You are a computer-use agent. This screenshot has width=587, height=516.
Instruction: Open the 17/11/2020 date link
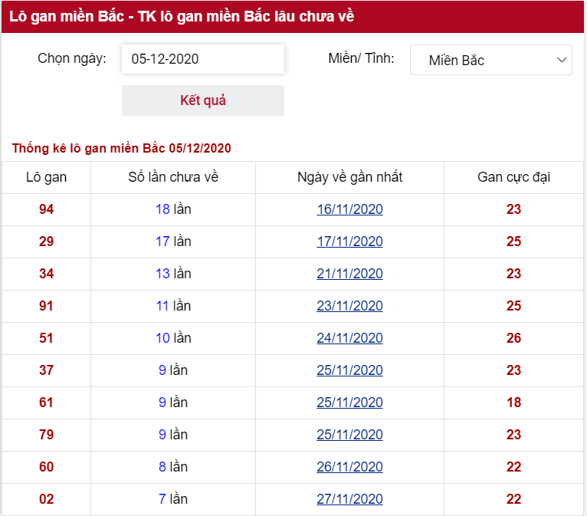(349, 242)
